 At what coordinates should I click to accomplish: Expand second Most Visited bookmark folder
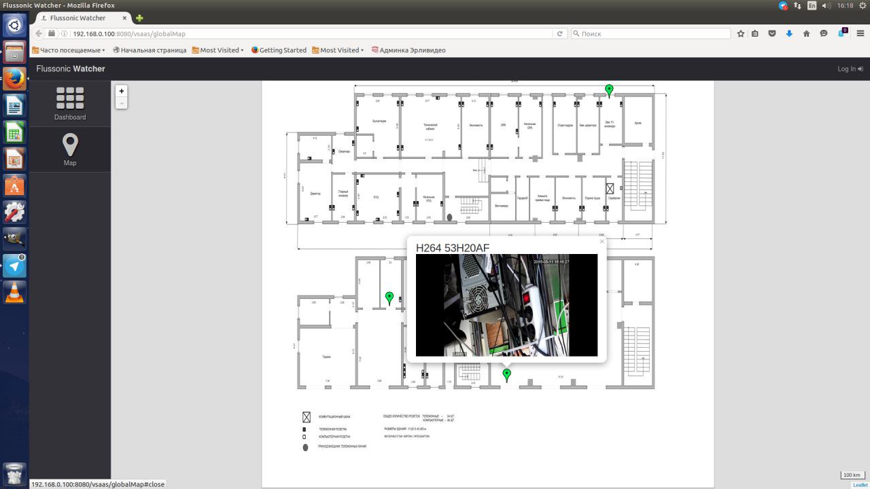[x=338, y=50]
